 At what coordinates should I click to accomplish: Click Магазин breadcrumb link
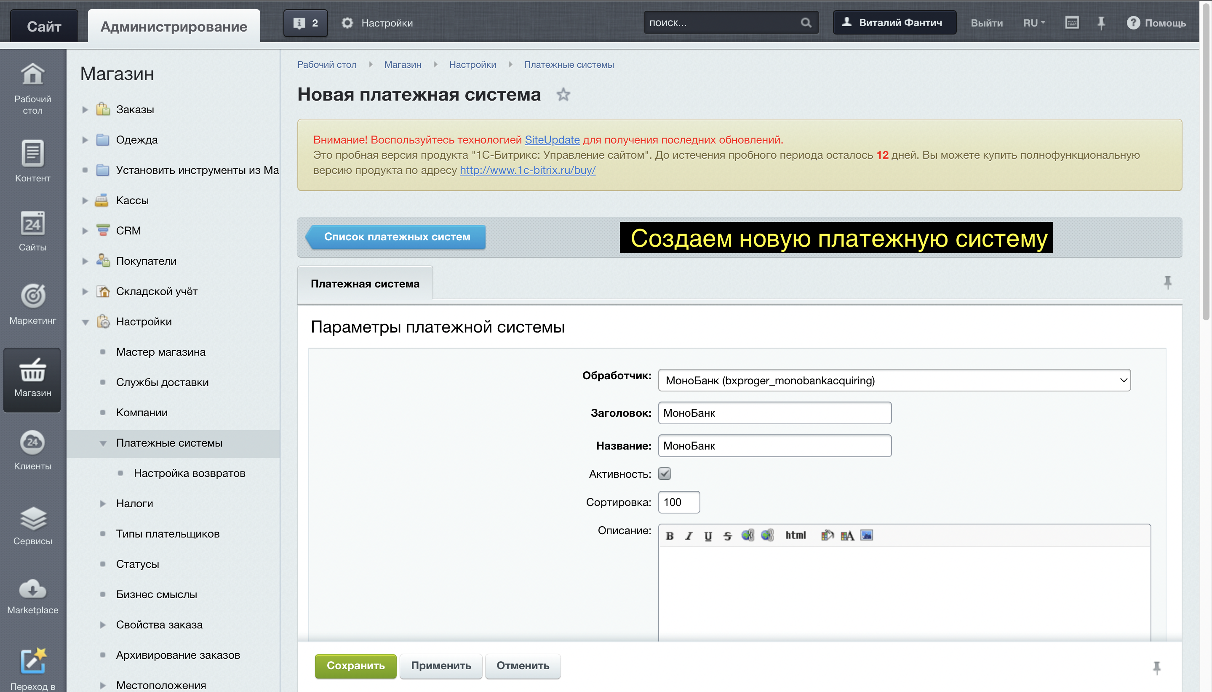click(403, 65)
